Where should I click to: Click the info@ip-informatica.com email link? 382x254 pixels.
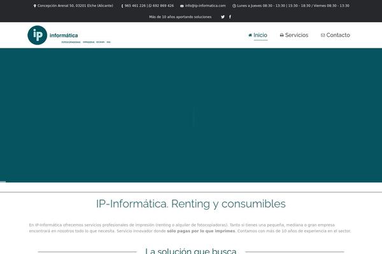click(x=206, y=6)
